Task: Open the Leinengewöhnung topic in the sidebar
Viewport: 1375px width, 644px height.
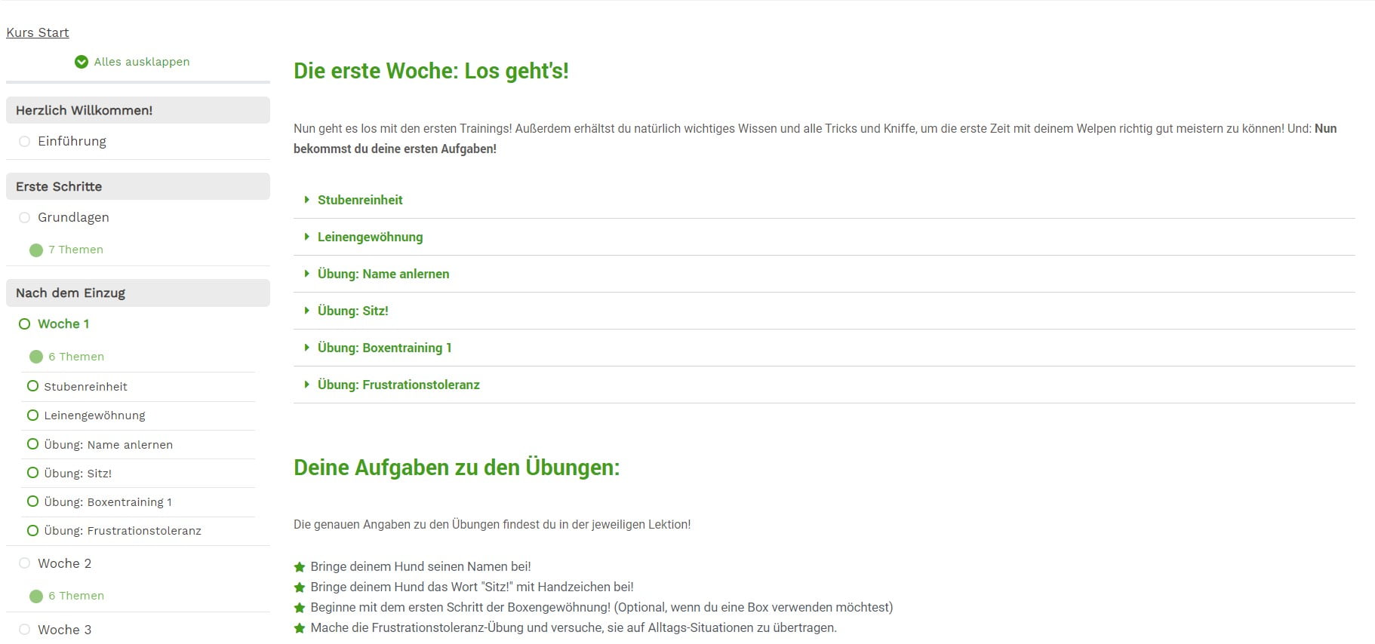Action: coord(94,416)
